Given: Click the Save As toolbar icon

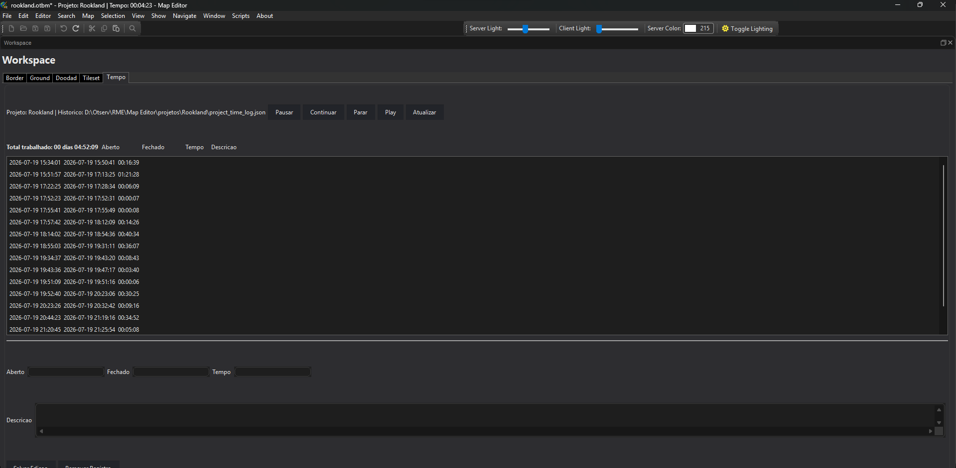Looking at the screenshot, I should click(x=47, y=28).
